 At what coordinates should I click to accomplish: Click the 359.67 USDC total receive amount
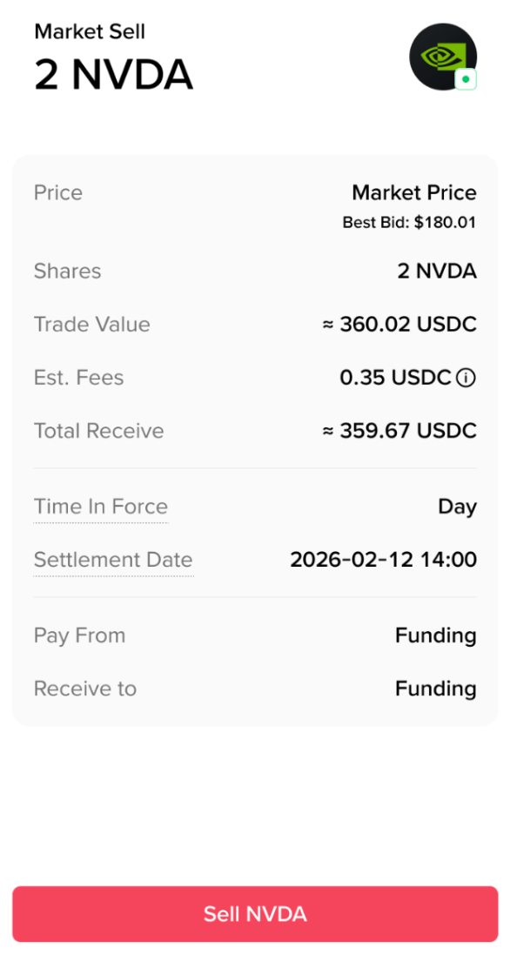tap(399, 431)
